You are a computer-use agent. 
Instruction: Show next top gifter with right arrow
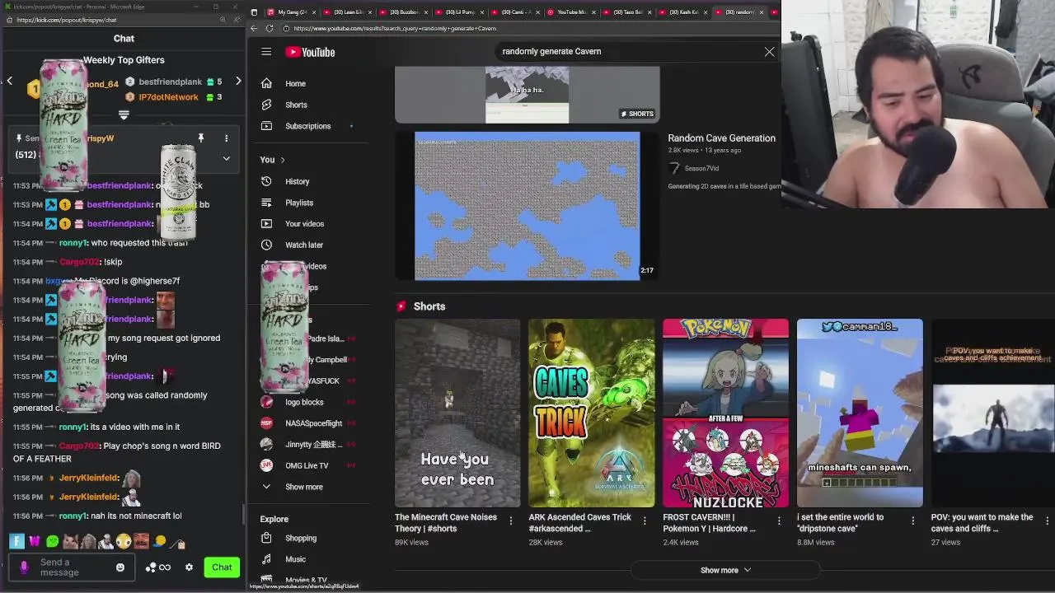point(238,81)
